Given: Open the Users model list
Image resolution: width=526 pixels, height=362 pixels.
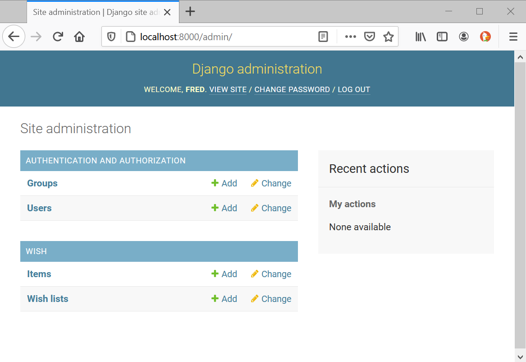Looking at the screenshot, I should point(39,208).
